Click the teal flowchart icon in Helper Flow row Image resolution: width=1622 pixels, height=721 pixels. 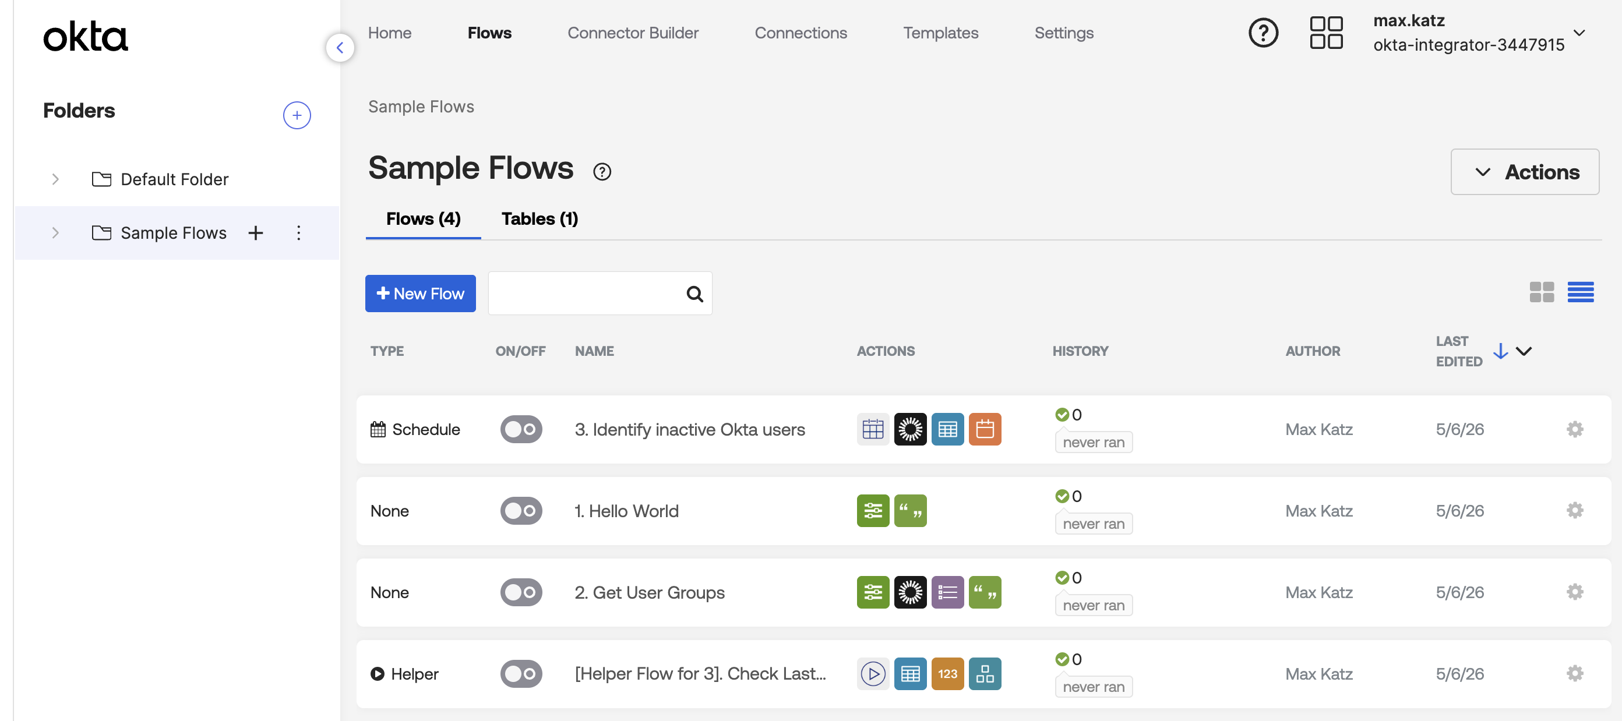tap(985, 674)
